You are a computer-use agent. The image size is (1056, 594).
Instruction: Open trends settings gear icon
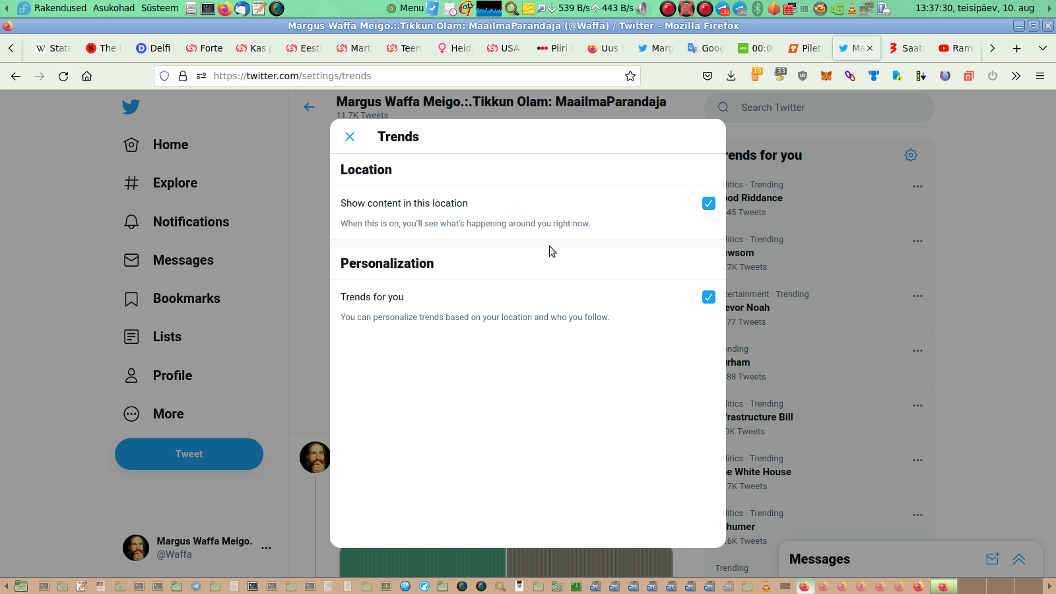pyautogui.click(x=911, y=155)
